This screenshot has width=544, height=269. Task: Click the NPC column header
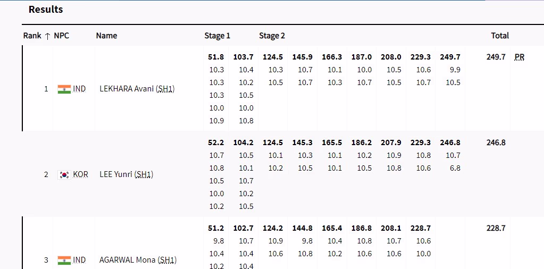click(x=62, y=36)
